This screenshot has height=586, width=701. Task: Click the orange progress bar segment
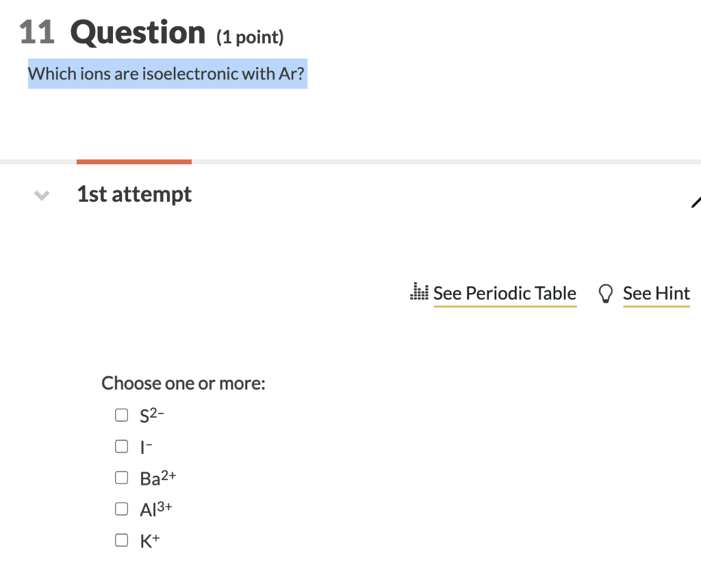click(133, 162)
